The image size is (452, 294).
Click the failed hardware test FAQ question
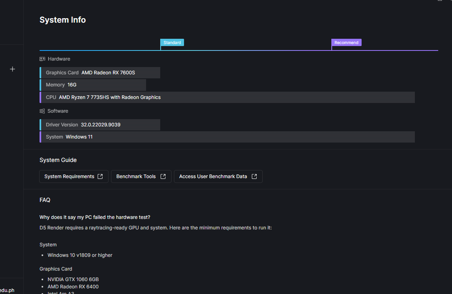click(95, 217)
